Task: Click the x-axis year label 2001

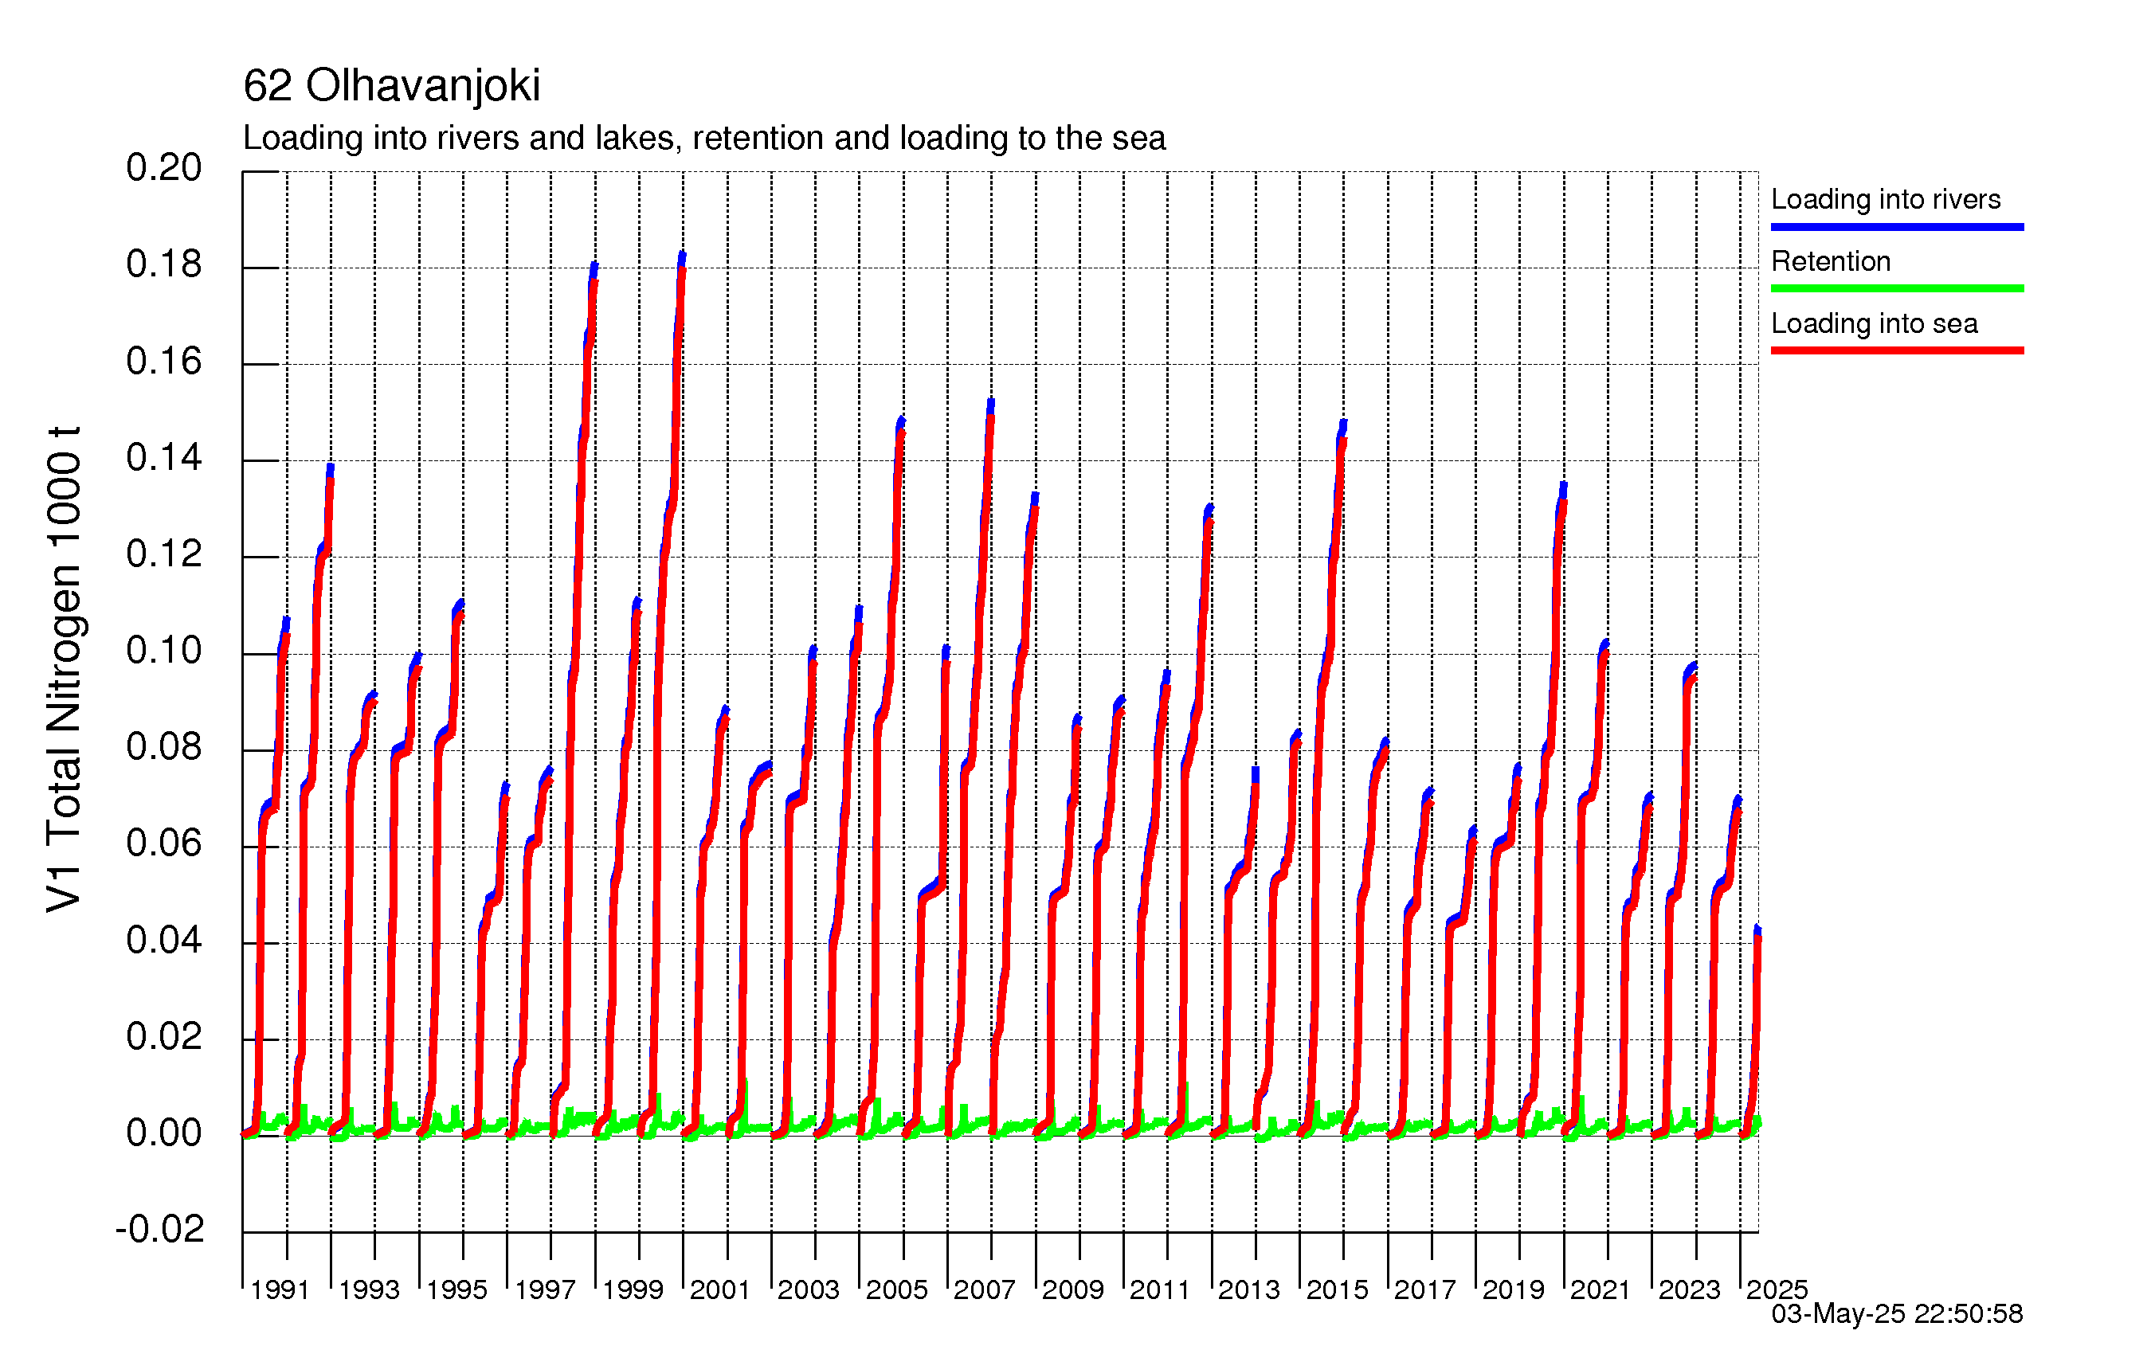Action: pos(720,1289)
